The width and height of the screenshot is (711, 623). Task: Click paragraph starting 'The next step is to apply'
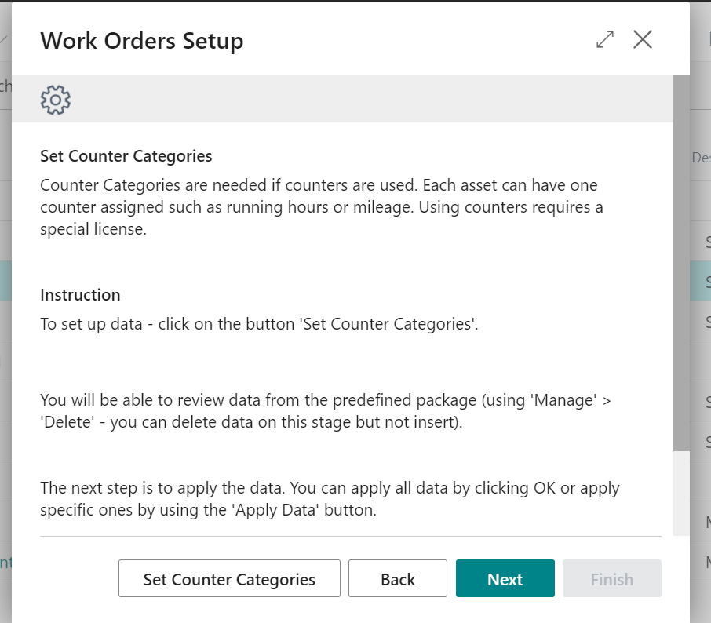pos(330,499)
